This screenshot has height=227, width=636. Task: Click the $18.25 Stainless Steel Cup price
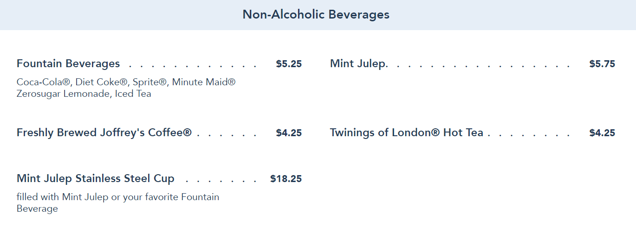(x=286, y=179)
